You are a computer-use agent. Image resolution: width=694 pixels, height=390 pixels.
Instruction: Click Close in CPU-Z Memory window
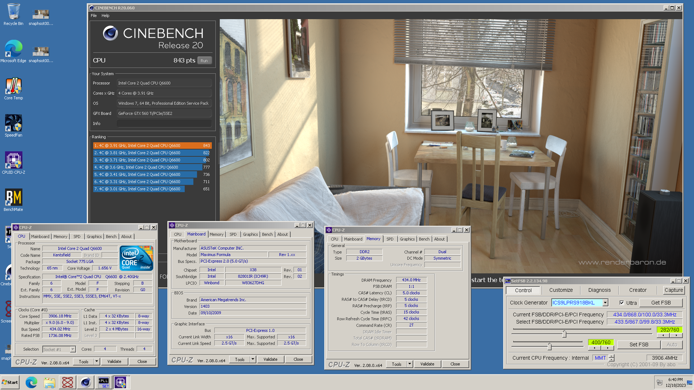(455, 364)
